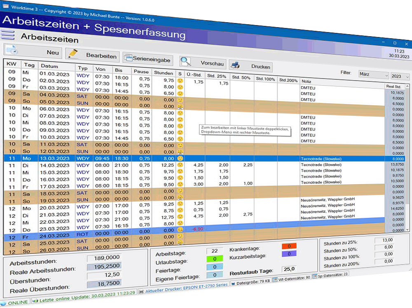Click the light blue Feiertage color box
The height and width of the screenshot is (308, 412).
coord(215,266)
